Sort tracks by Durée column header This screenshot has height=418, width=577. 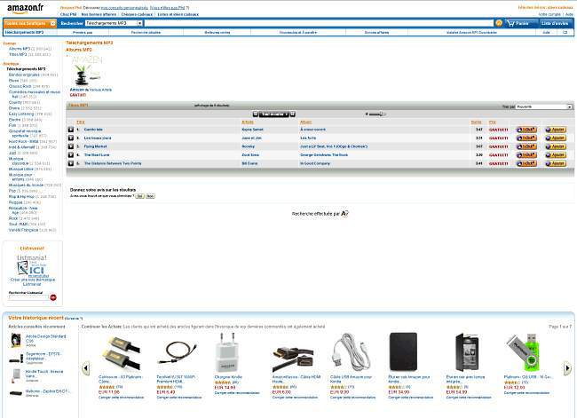476,122
